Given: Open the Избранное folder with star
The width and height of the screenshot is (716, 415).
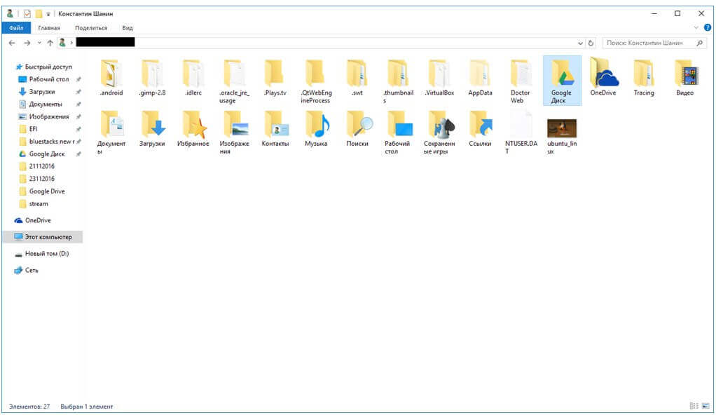Looking at the screenshot, I should (x=193, y=125).
